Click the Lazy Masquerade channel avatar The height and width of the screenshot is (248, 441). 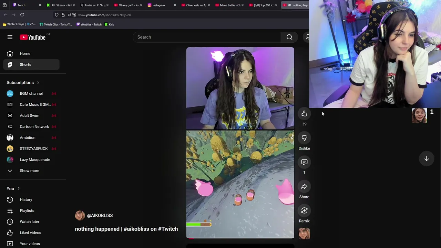coord(10,160)
